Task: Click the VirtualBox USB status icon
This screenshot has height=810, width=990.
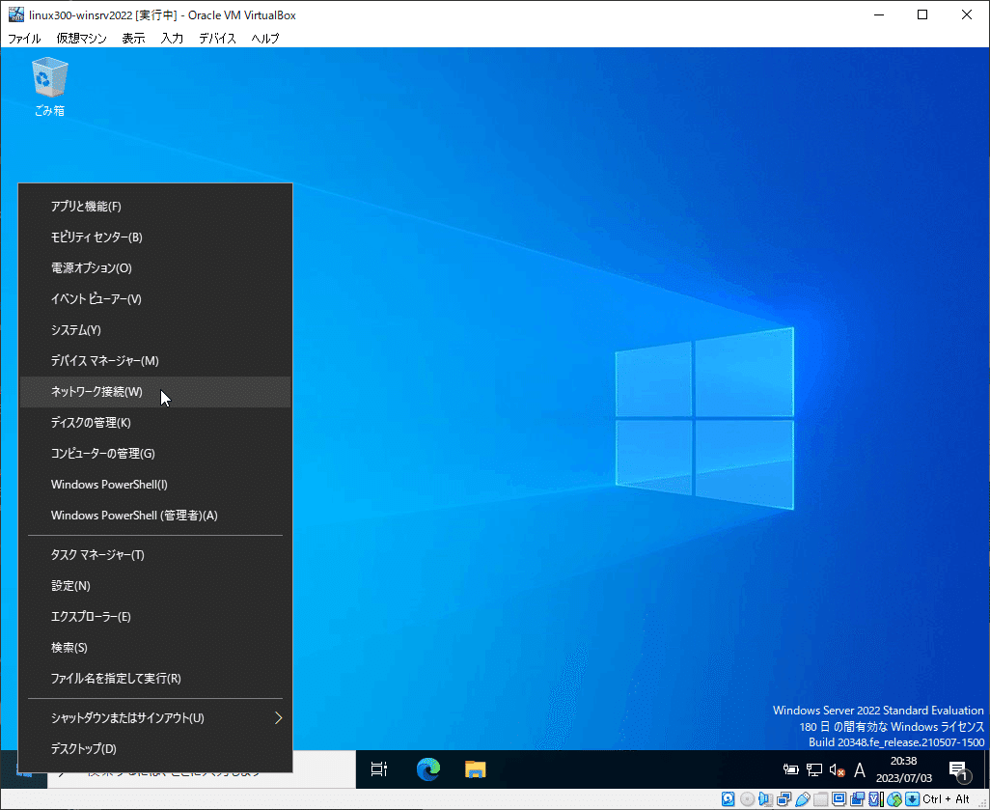Action: pyautogui.click(x=803, y=799)
